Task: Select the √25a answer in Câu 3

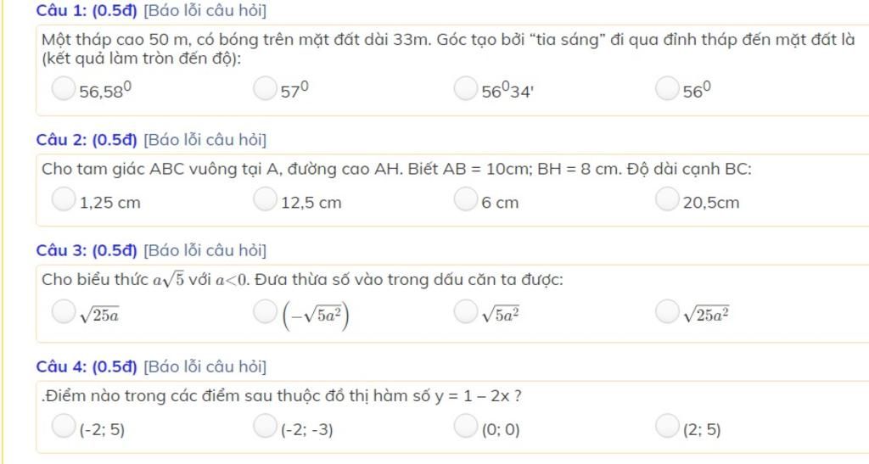Action: point(63,311)
